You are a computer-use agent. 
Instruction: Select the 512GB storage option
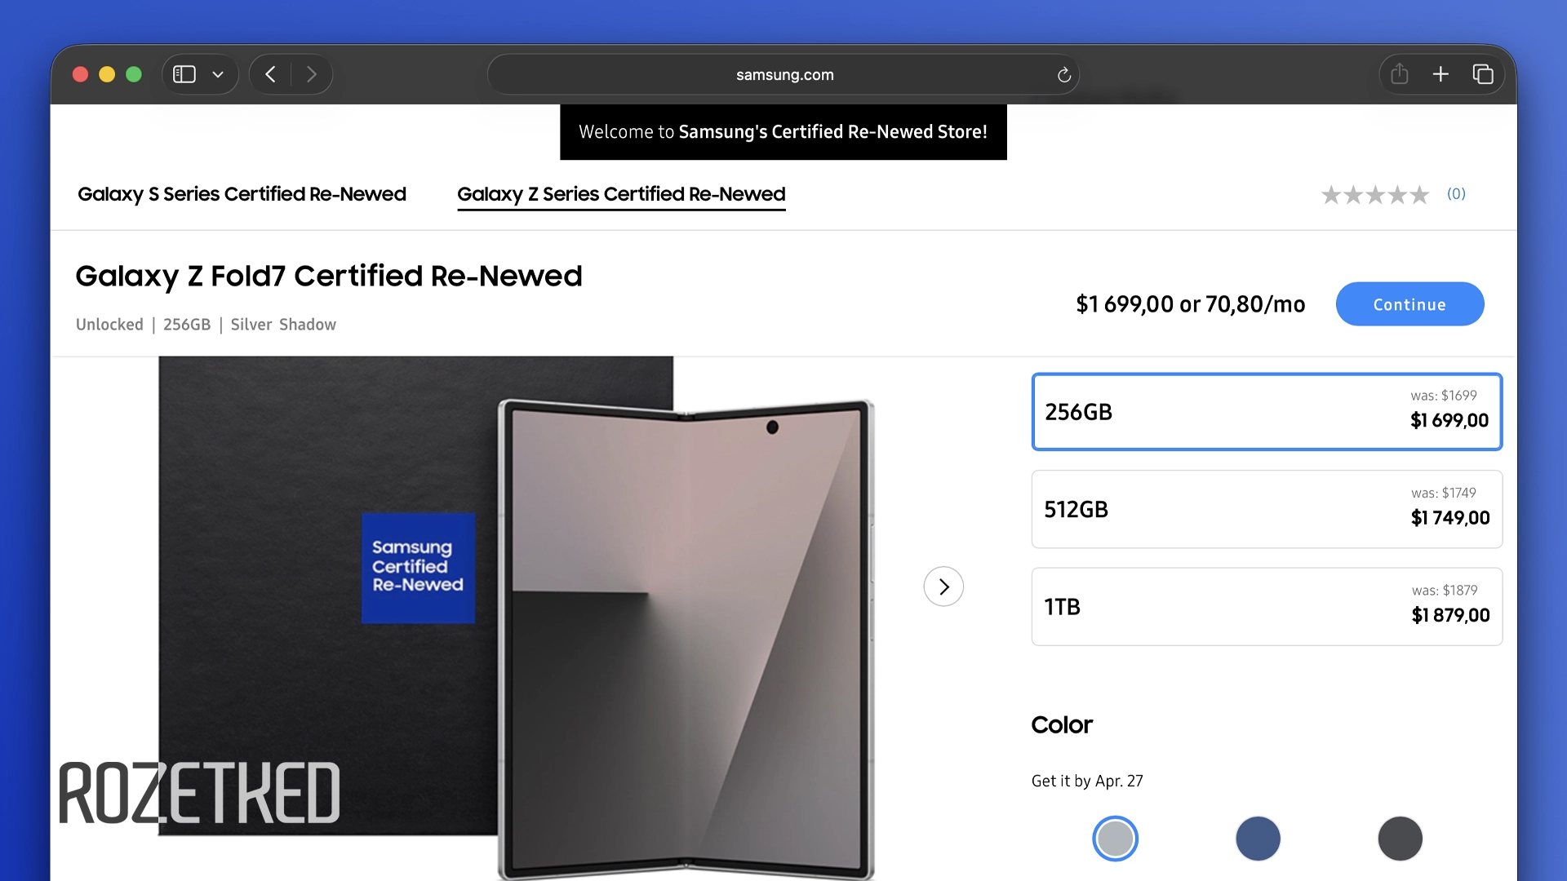coord(1266,509)
